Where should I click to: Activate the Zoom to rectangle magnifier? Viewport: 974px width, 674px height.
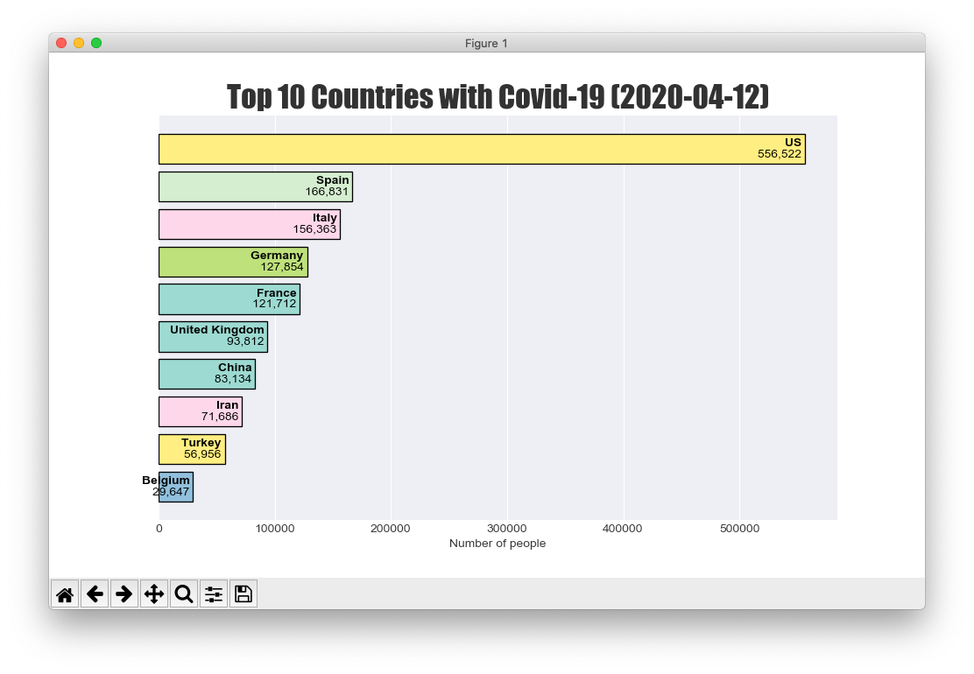tap(184, 594)
